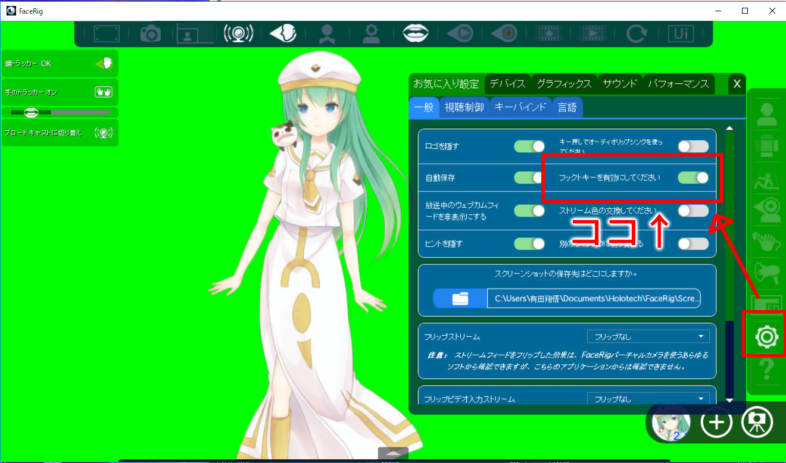Select 視聴制御 sub-tab
Image resolution: width=786 pixels, height=463 pixels.
(x=464, y=108)
